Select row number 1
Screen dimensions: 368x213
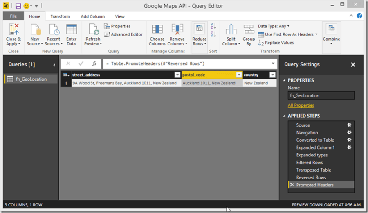pyautogui.click(x=66, y=83)
